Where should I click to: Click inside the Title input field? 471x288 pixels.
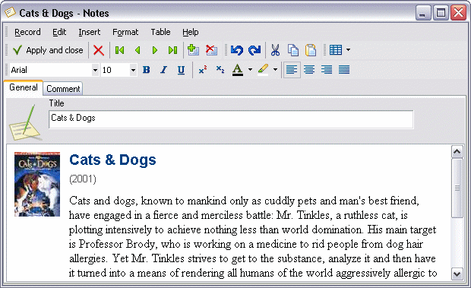point(231,119)
